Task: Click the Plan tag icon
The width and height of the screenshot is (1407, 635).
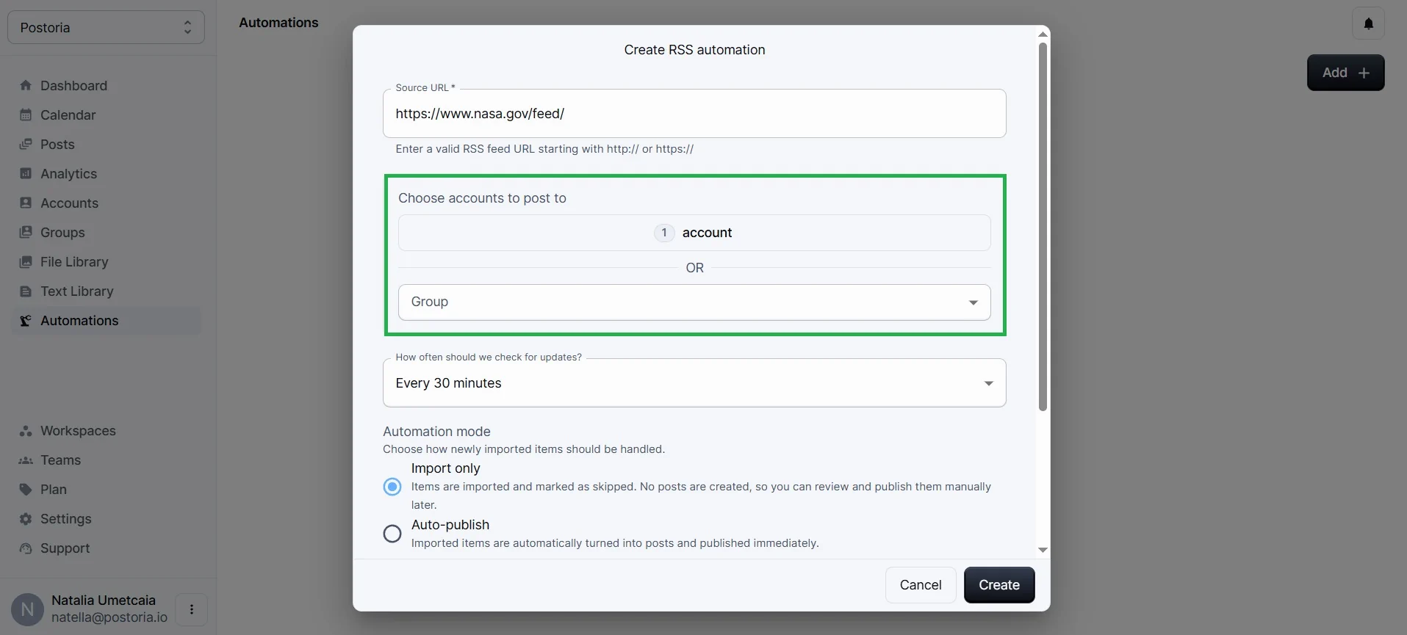Action: [x=26, y=490]
